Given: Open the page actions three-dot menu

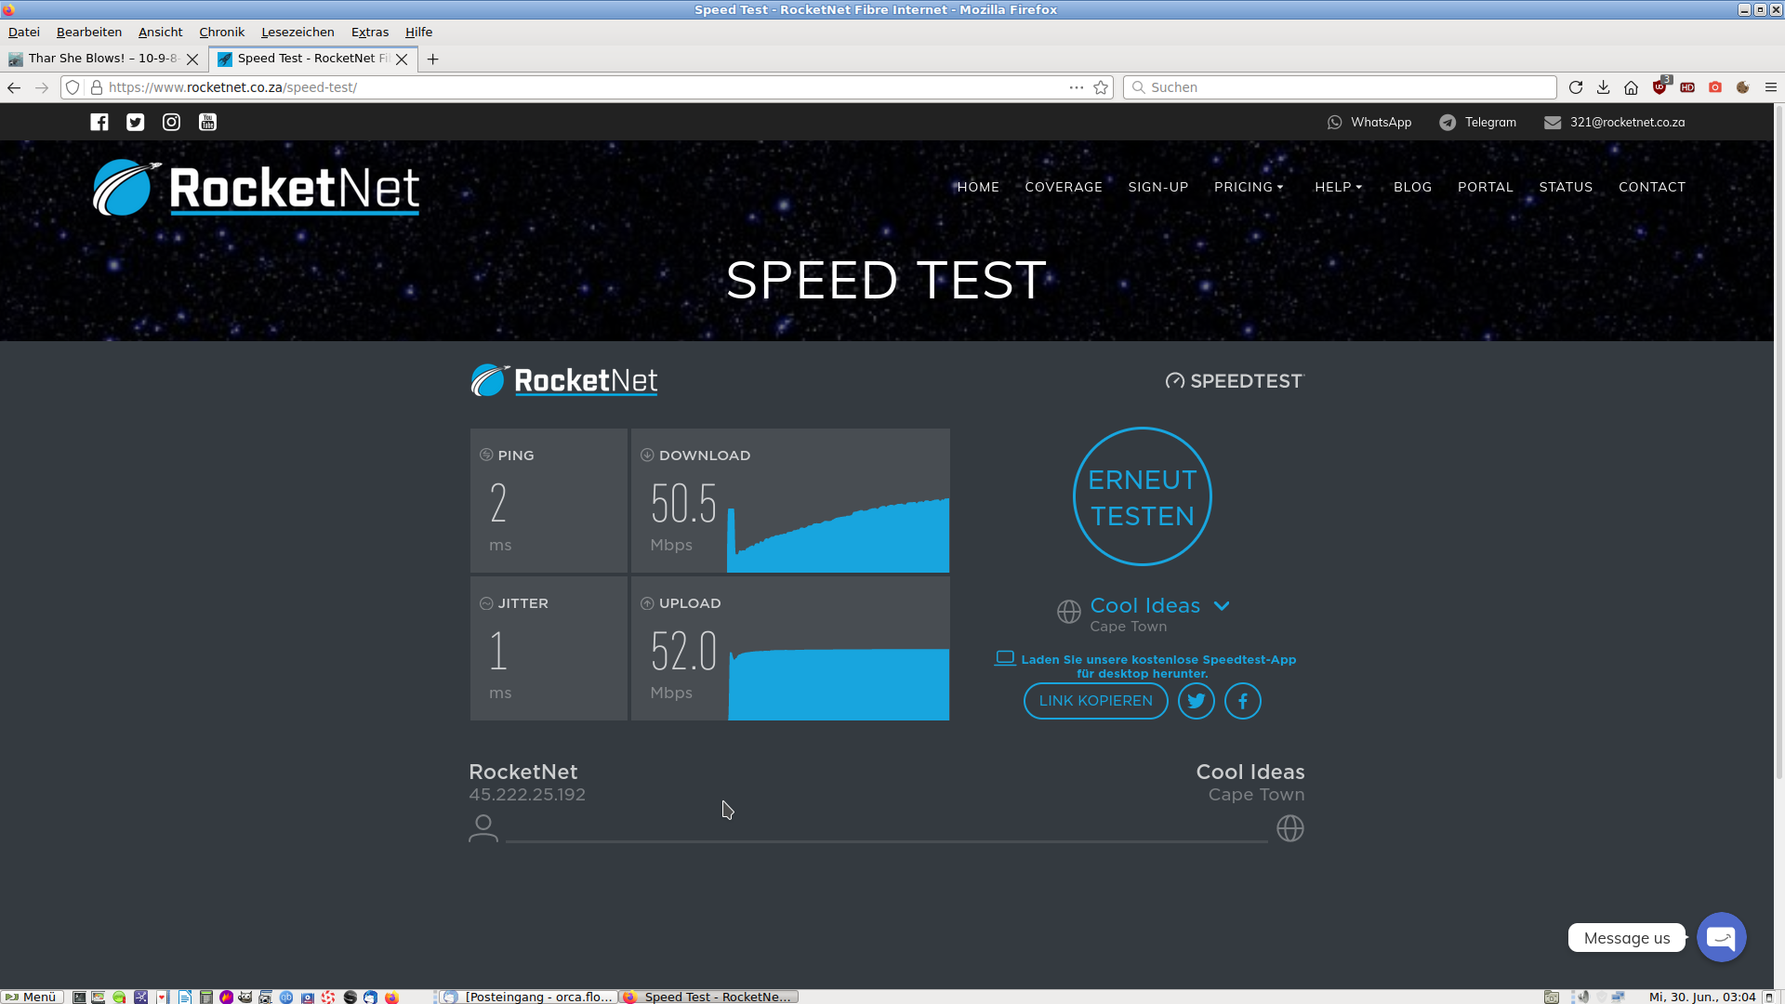Looking at the screenshot, I should 1077,87.
